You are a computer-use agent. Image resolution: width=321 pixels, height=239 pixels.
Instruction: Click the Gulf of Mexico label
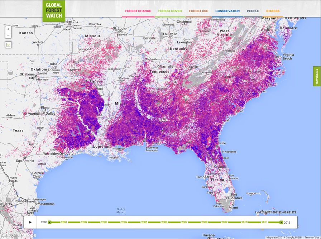coord(121,211)
